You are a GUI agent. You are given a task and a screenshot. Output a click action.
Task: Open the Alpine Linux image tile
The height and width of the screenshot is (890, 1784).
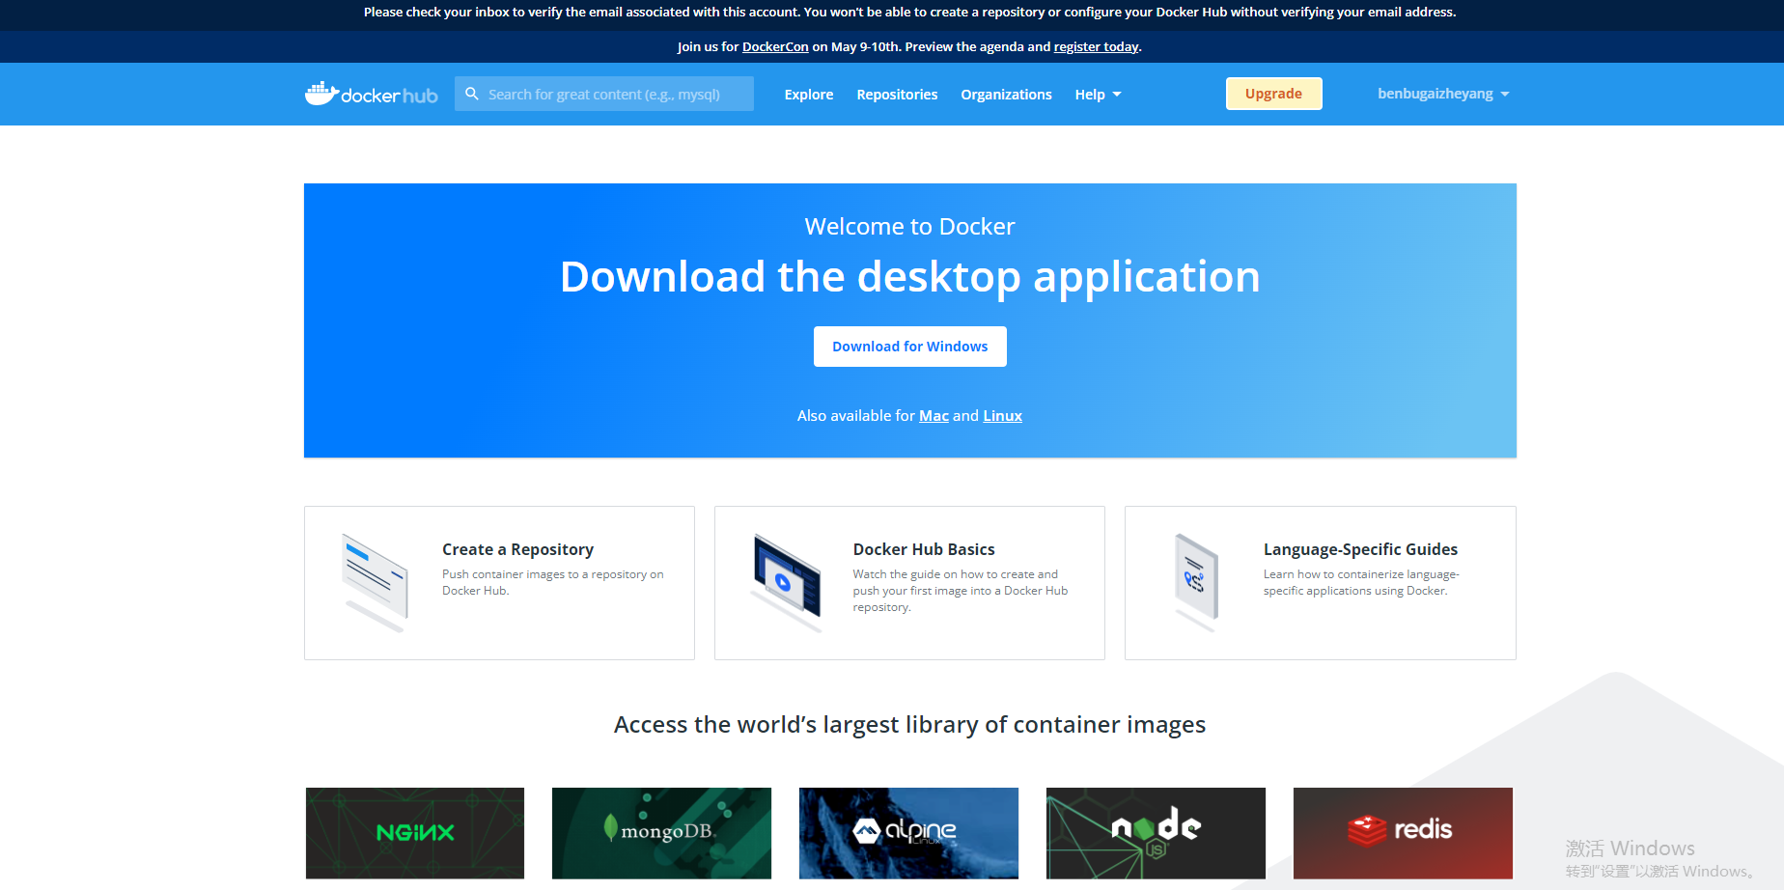click(908, 833)
